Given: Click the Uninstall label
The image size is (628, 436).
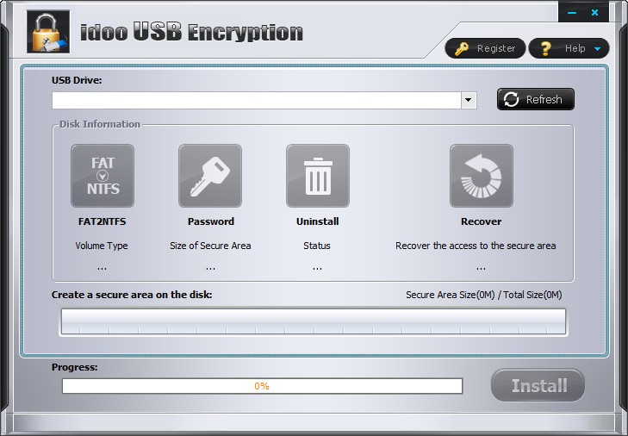Looking at the screenshot, I should click(x=318, y=221).
